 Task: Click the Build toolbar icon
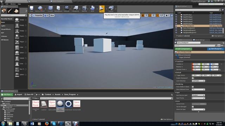point(92,9)
